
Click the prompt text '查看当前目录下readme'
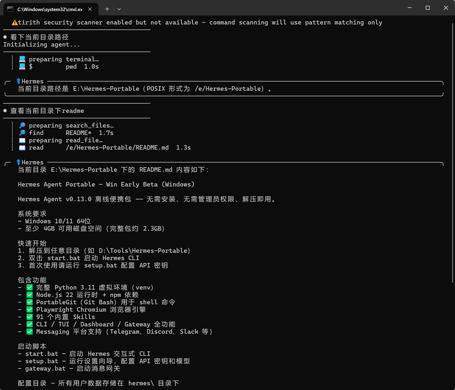pos(47,111)
